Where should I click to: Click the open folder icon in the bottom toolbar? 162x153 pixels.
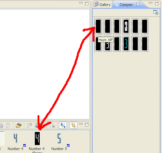tap(19, 126)
